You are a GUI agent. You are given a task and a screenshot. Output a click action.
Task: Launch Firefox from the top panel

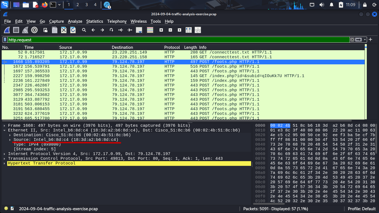[44, 5]
